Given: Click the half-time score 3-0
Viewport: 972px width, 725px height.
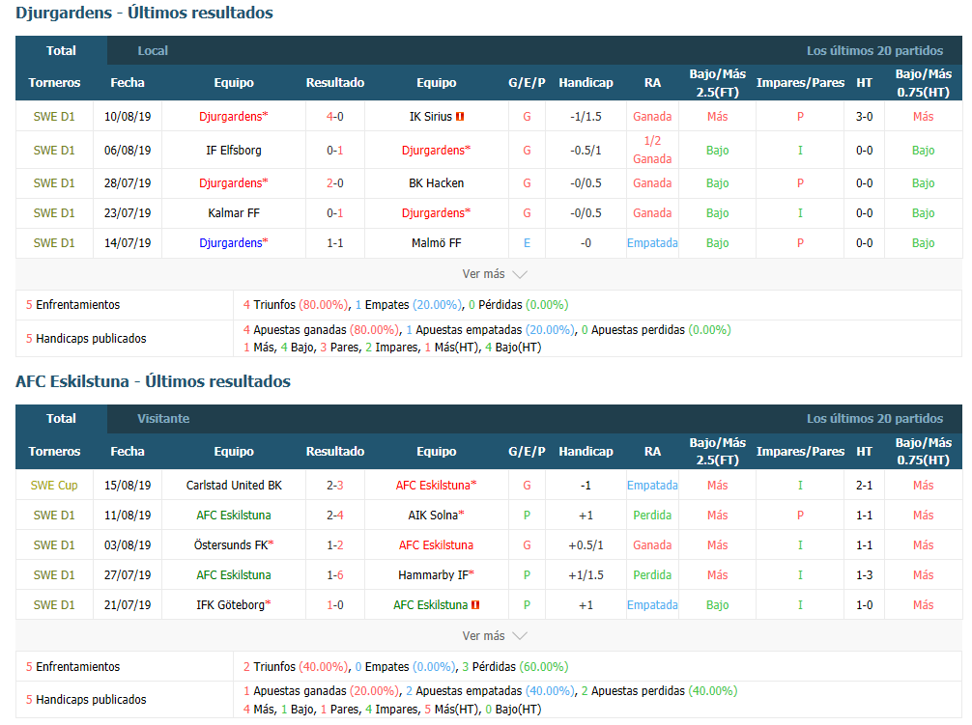Looking at the screenshot, I should [x=864, y=117].
